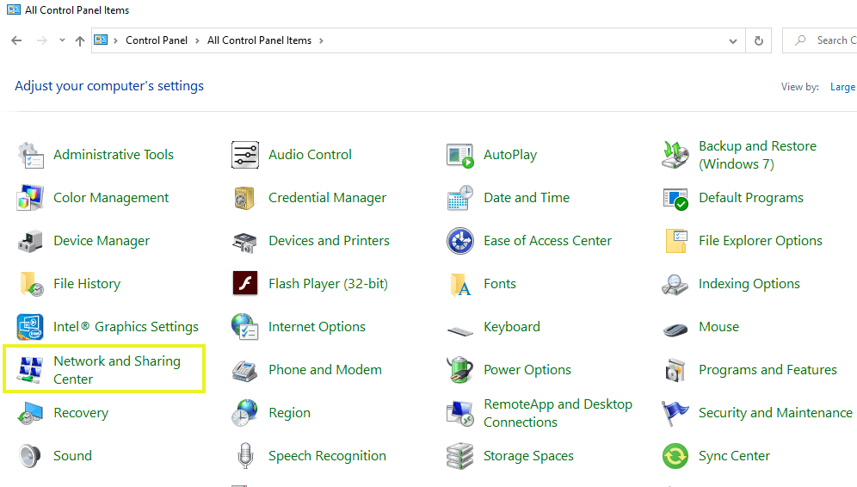Open the View by Large icons dropdown

tap(842, 87)
